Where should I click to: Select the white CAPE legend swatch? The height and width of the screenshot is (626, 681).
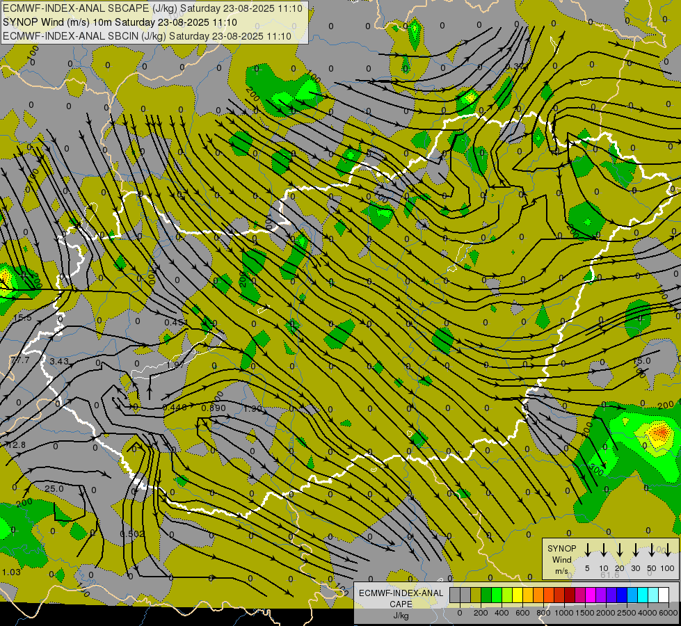[664, 595]
